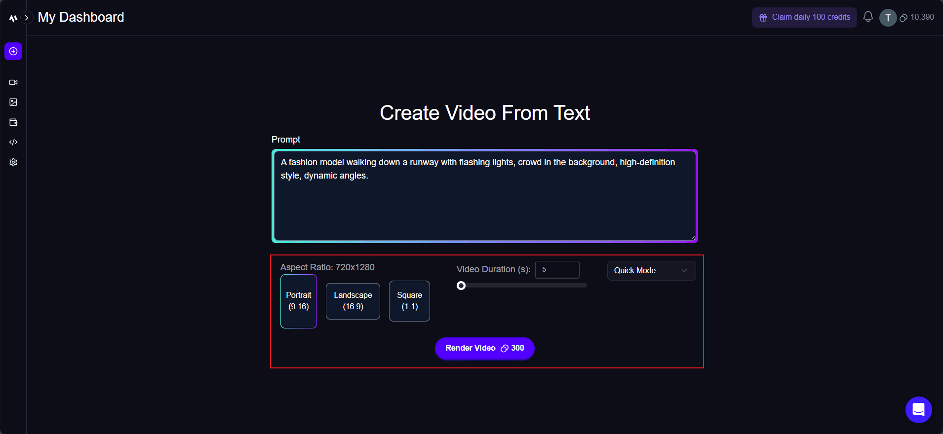Claim daily 100 credits
The height and width of the screenshot is (434, 943).
[x=804, y=17]
